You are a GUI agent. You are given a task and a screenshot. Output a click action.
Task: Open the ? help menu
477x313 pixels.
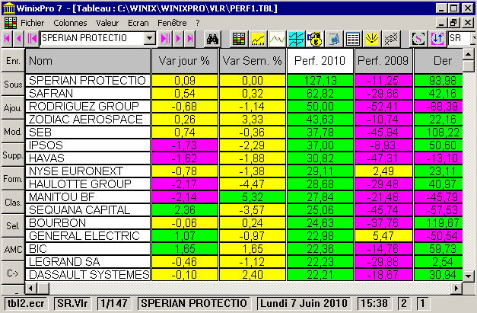coord(198,23)
